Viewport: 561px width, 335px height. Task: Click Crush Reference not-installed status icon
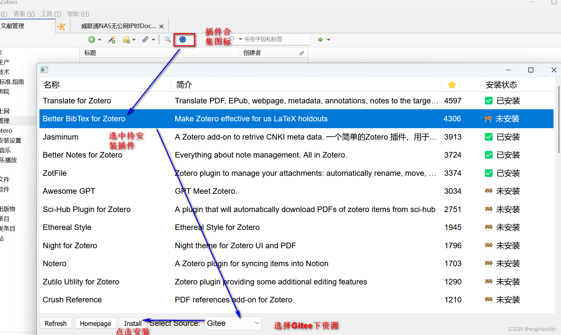coord(489,300)
